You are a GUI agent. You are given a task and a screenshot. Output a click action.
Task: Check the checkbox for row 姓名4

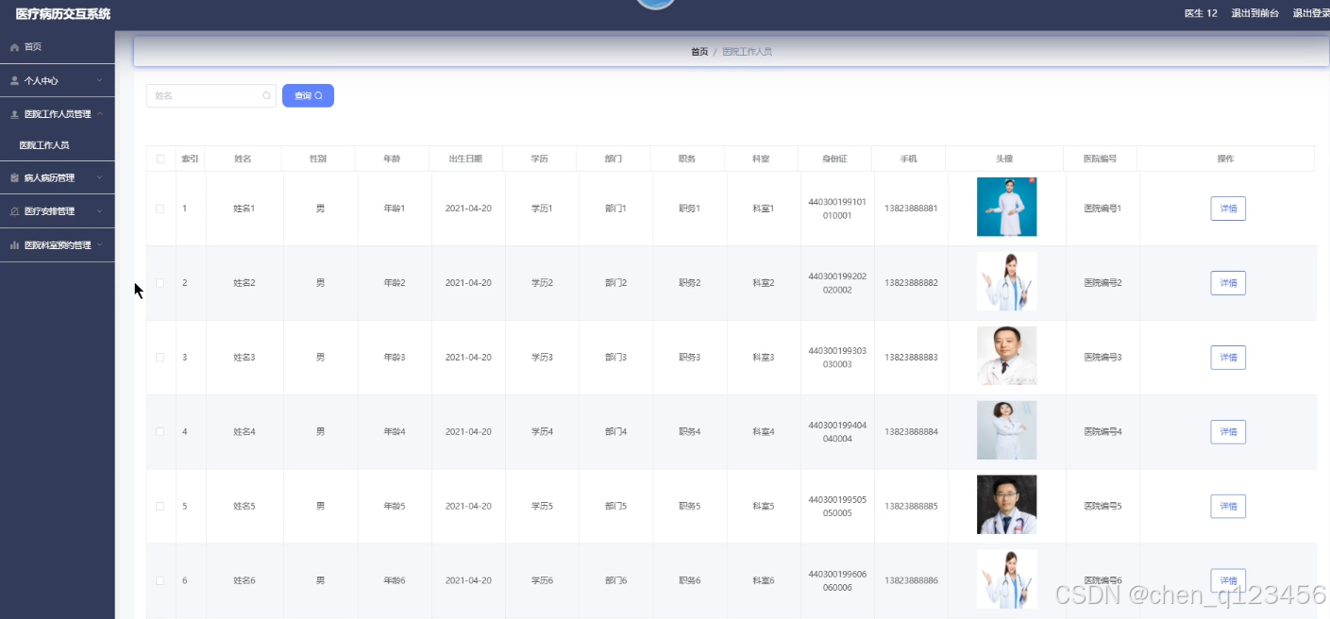(160, 432)
